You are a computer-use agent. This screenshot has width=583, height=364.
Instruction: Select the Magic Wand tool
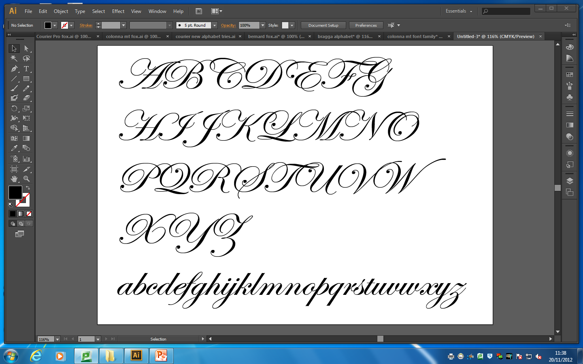pyautogui.click(x=14, y=59)
